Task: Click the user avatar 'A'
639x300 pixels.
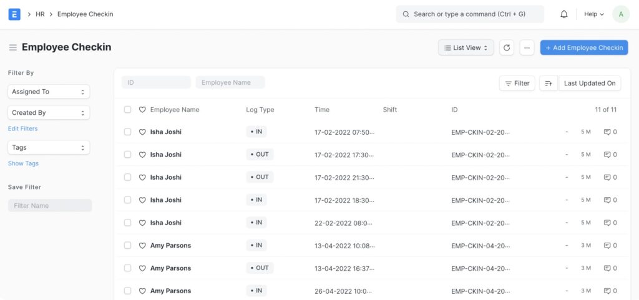Action: pyautogui.click(x=621, y=14)
